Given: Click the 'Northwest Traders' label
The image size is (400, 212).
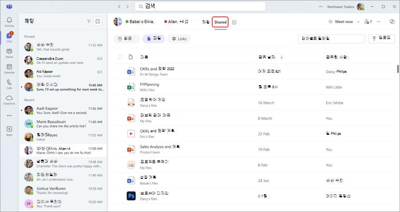Looking at the screenshot, I should [341, 7].
